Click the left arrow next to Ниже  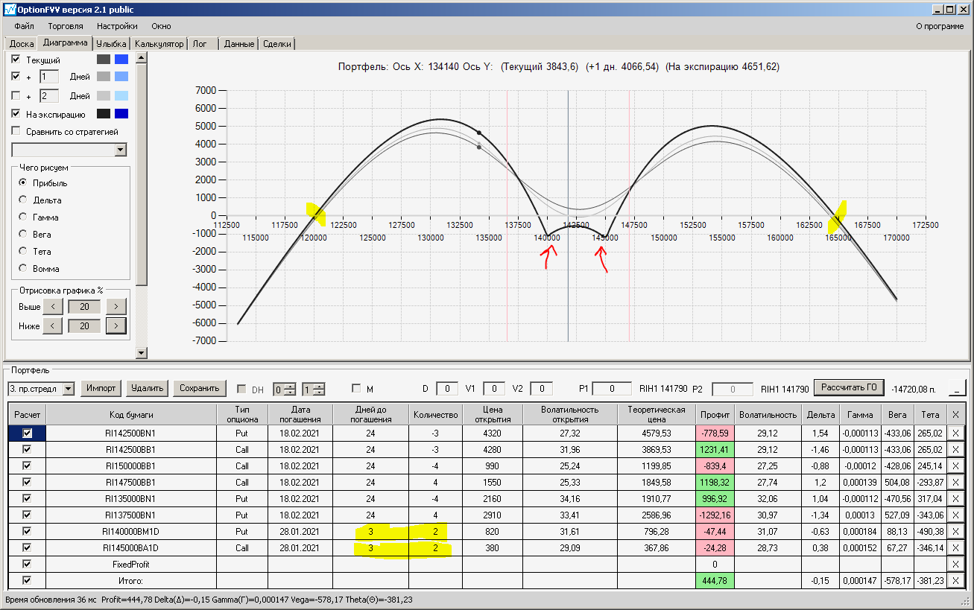coord(53,325)
